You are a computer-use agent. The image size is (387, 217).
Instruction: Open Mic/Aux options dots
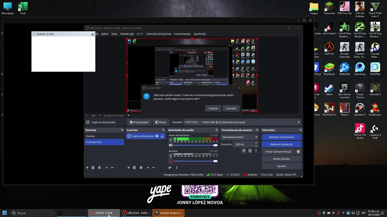click(x=171, y=156)
